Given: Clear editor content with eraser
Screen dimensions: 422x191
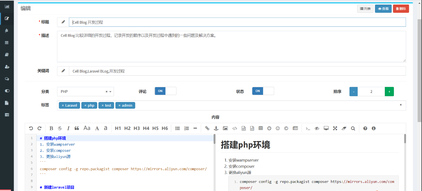Looking at the screenshot, I should pyautogui.click(x=344, y=128).
